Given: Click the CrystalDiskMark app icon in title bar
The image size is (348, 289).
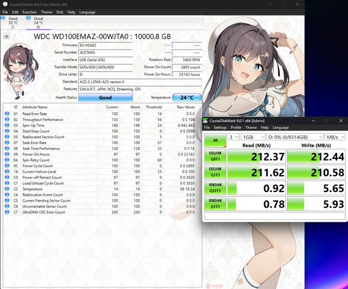Looking at the screenshot, I should (x=206, y=121).
